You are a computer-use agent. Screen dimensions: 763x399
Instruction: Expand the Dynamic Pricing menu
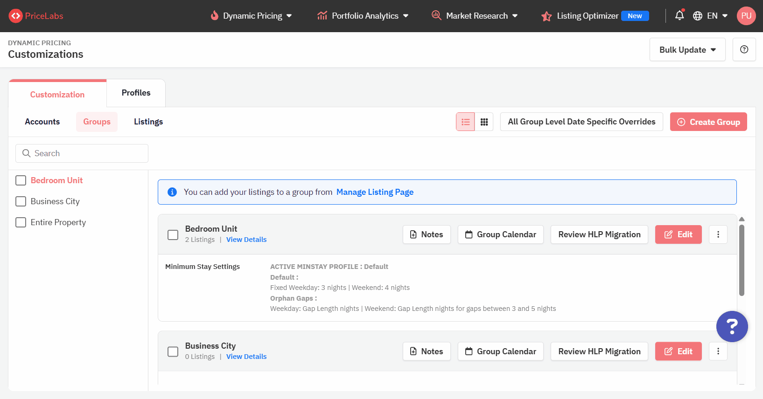click(x=252, y=16)
